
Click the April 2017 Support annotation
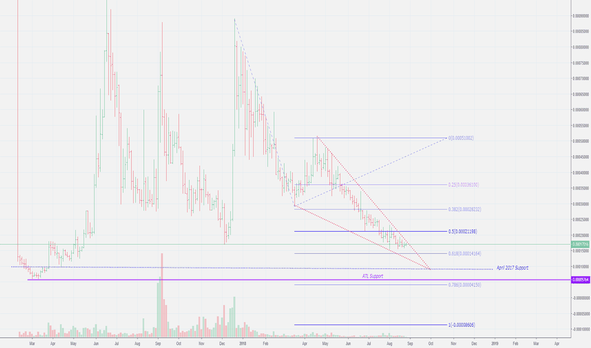tap(512, 268)
